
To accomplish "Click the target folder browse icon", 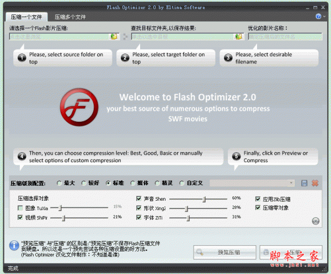I will (238, 36).
